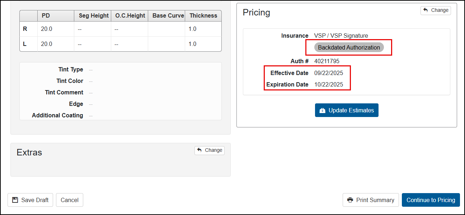Click the Expiration Date value 10/22/2025

click(x=328, y=85)
